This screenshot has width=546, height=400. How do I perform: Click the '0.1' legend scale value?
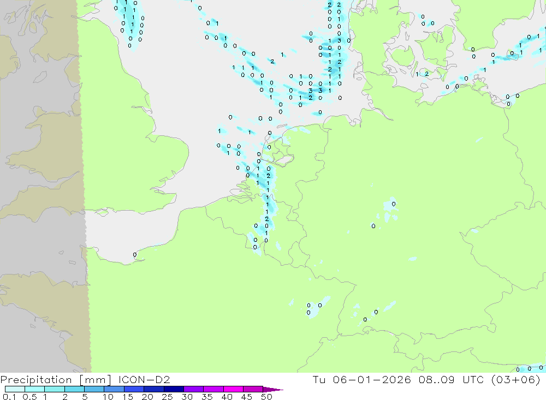[x=9, y=397]
